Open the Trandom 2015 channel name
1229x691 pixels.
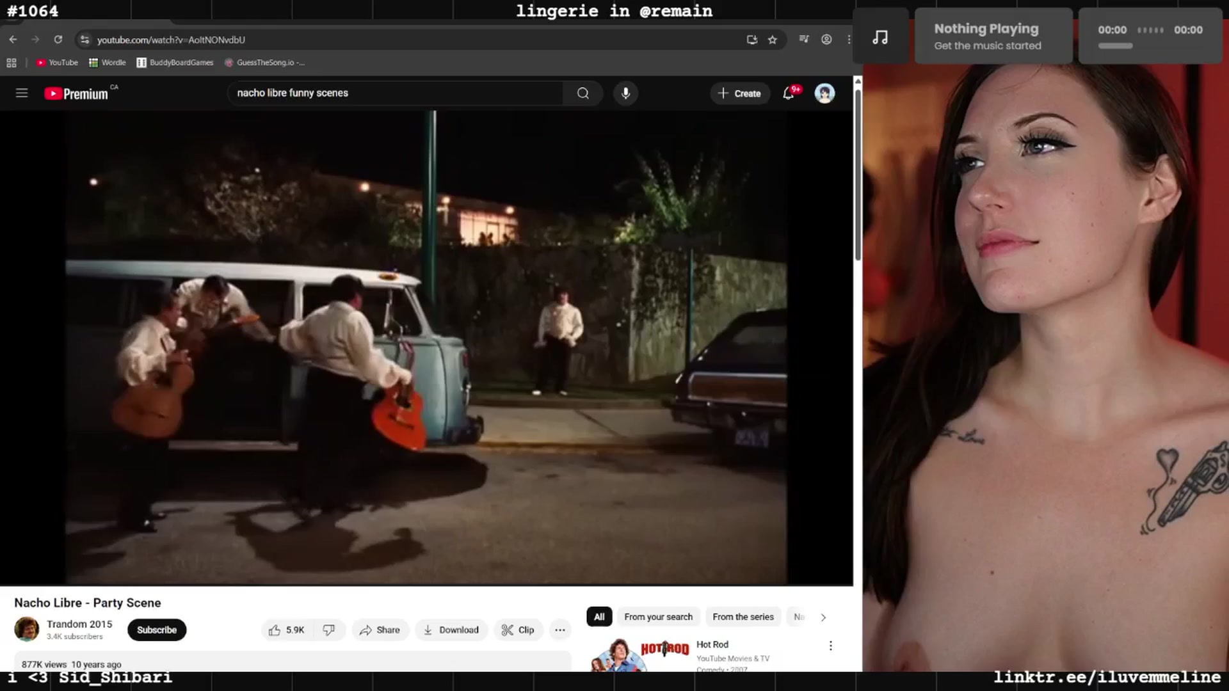[79, 624]
